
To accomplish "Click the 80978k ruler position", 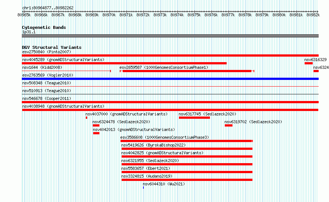I will [245, 15].
